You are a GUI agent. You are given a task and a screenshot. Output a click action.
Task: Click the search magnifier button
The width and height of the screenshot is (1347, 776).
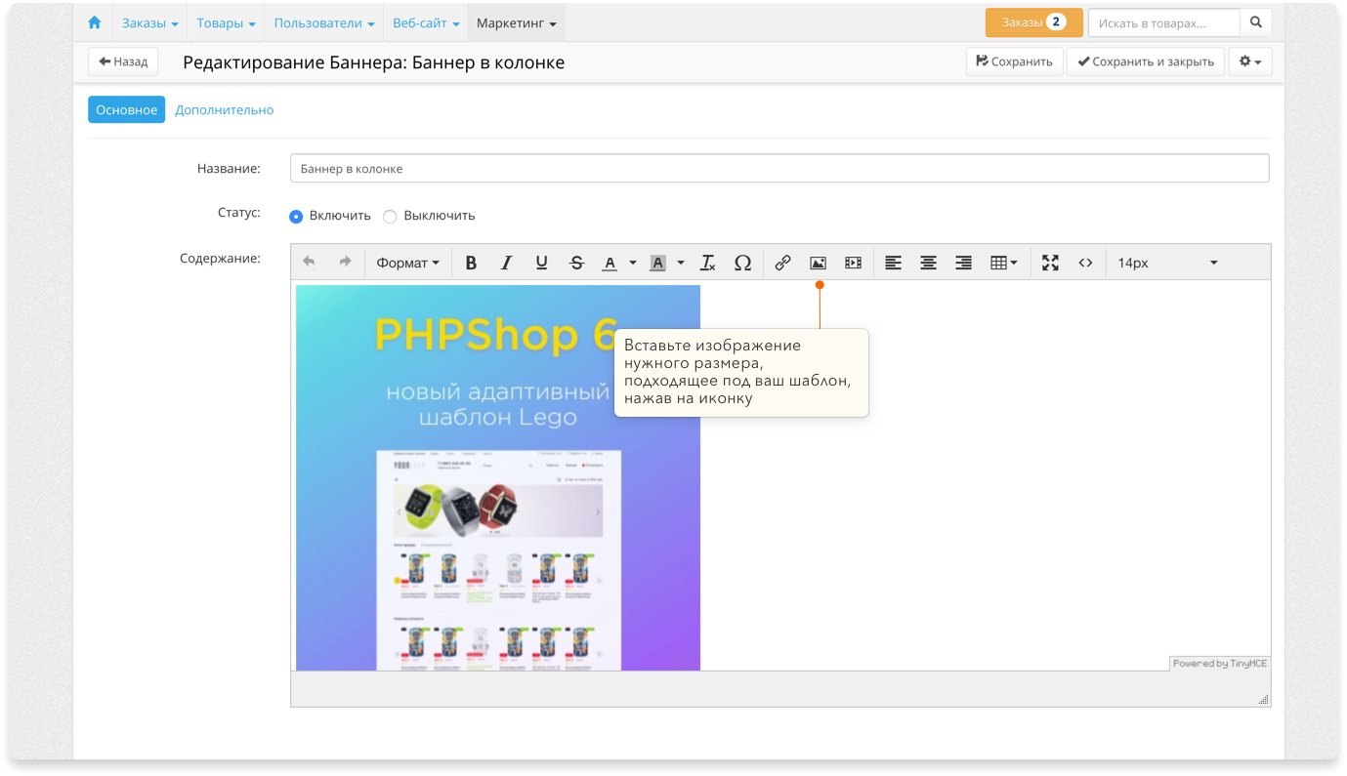pos(1256,22)
